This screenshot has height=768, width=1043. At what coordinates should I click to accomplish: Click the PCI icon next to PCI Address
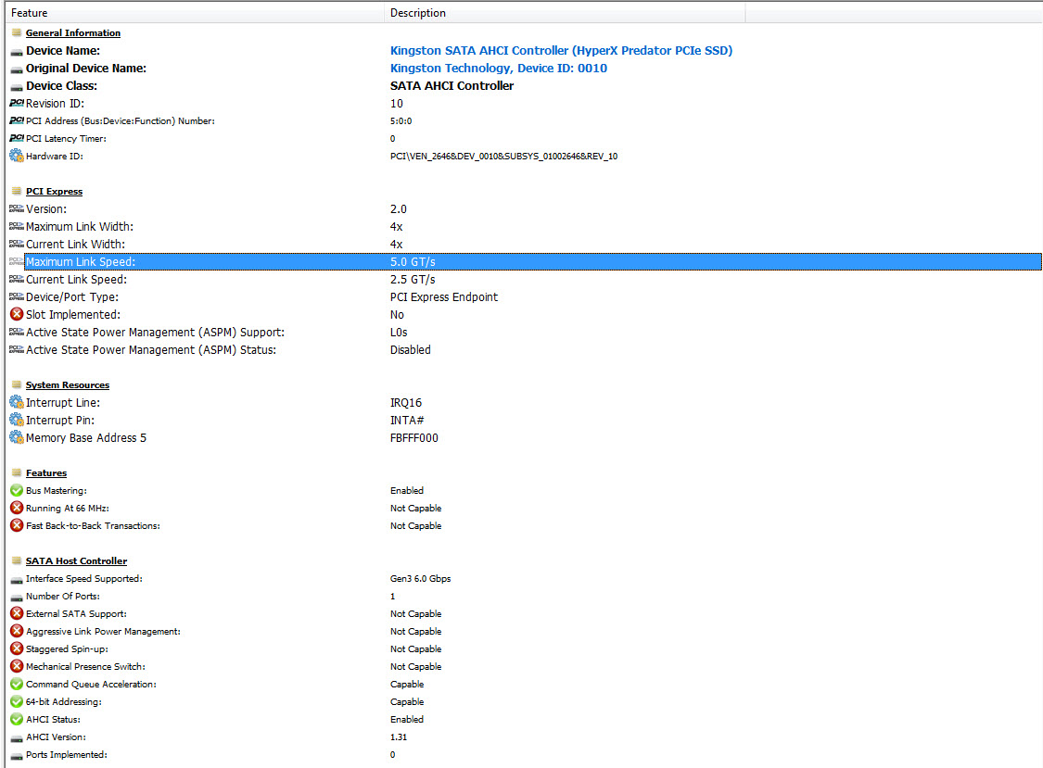click(17, 120)
